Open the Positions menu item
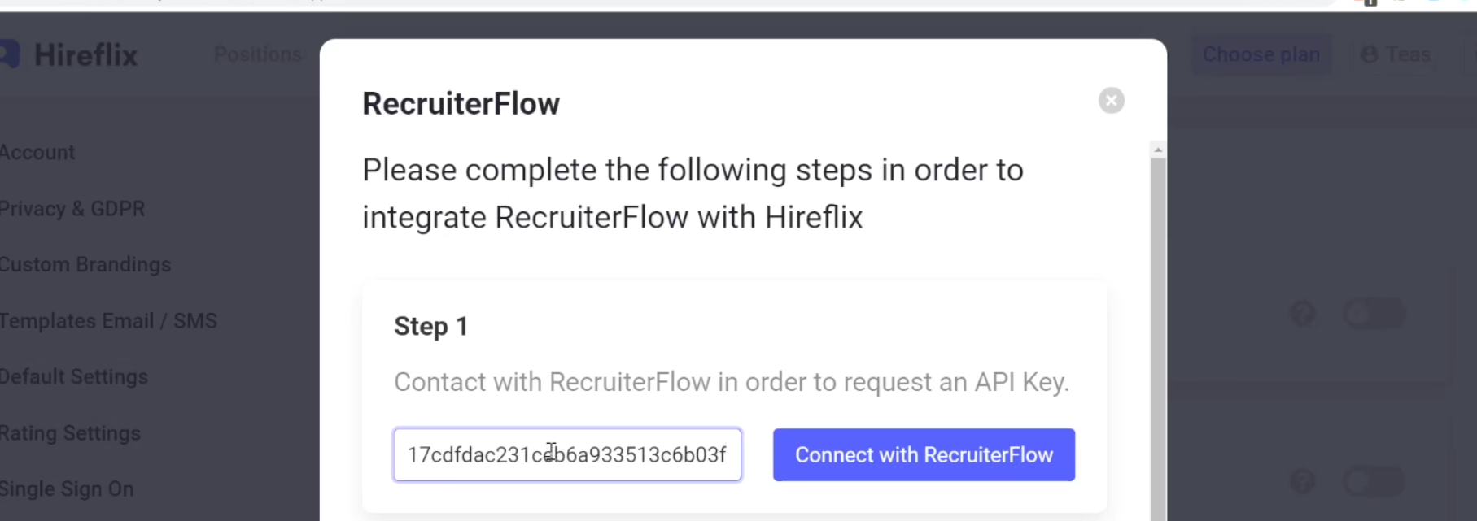Viewport: 1477px width, 521px height. point(257,54)
